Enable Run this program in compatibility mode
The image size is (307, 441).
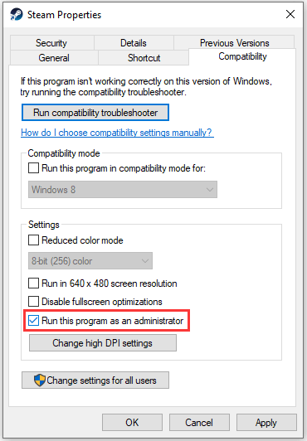pos(33,168)
